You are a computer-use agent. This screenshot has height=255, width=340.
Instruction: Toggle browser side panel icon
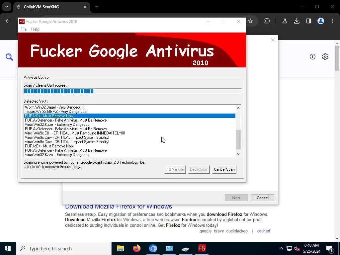tap(309, 21)
